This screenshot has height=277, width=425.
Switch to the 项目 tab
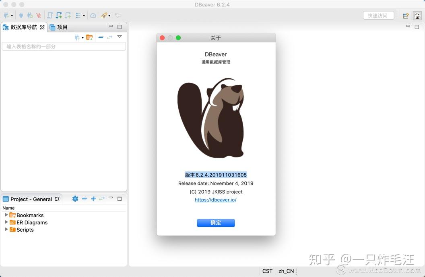point(62,27)
